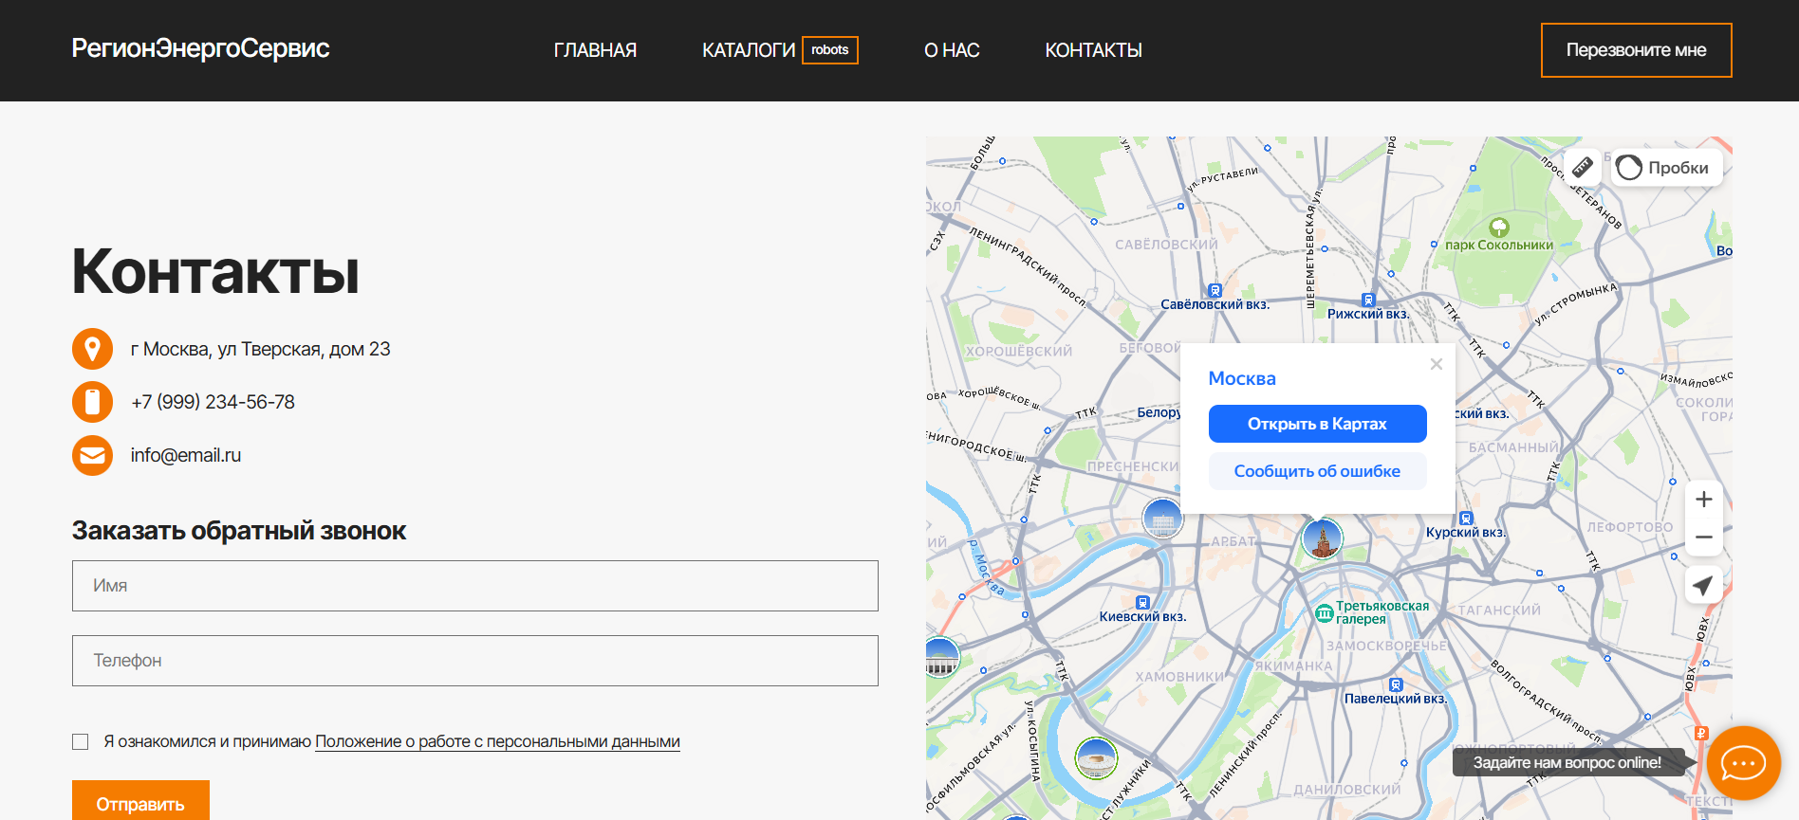Open the personal data policy link
The image size is (1799, 820).
497,741
